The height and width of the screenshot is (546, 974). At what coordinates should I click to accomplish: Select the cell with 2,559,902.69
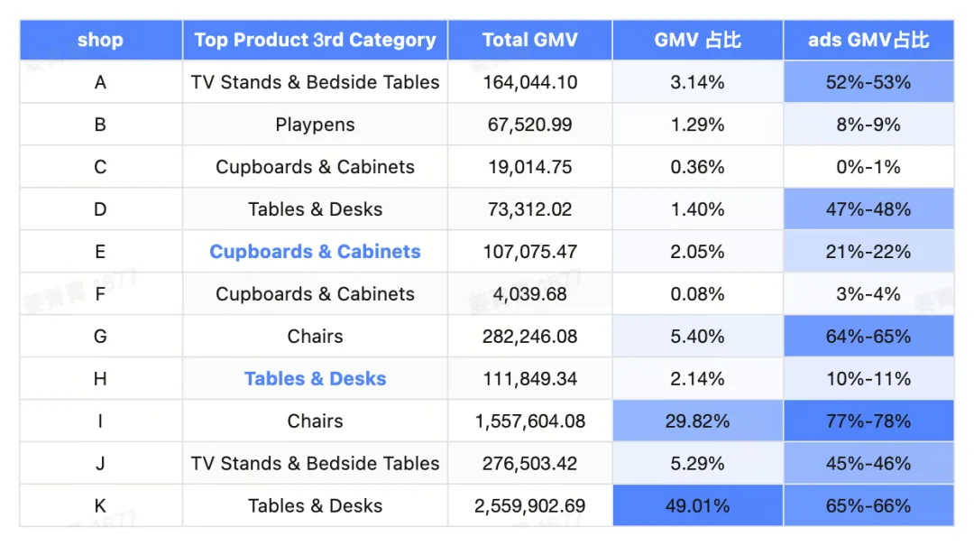[530, 505]
